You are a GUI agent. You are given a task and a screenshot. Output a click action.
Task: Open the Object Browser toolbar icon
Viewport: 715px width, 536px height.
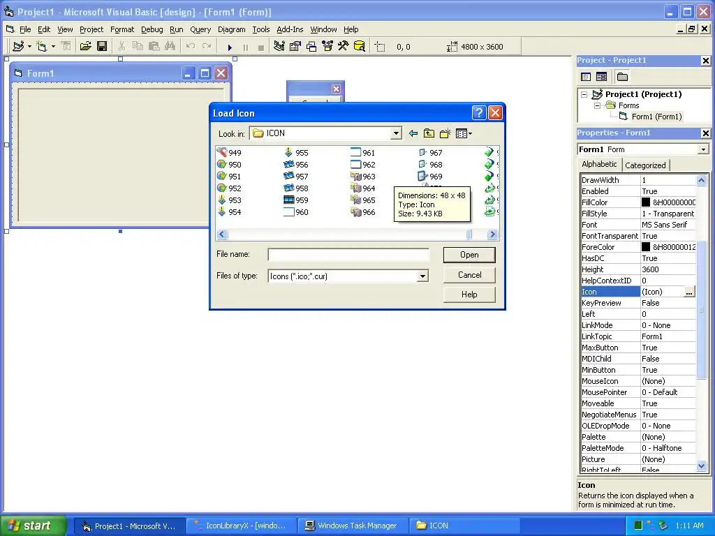[327, 47]
